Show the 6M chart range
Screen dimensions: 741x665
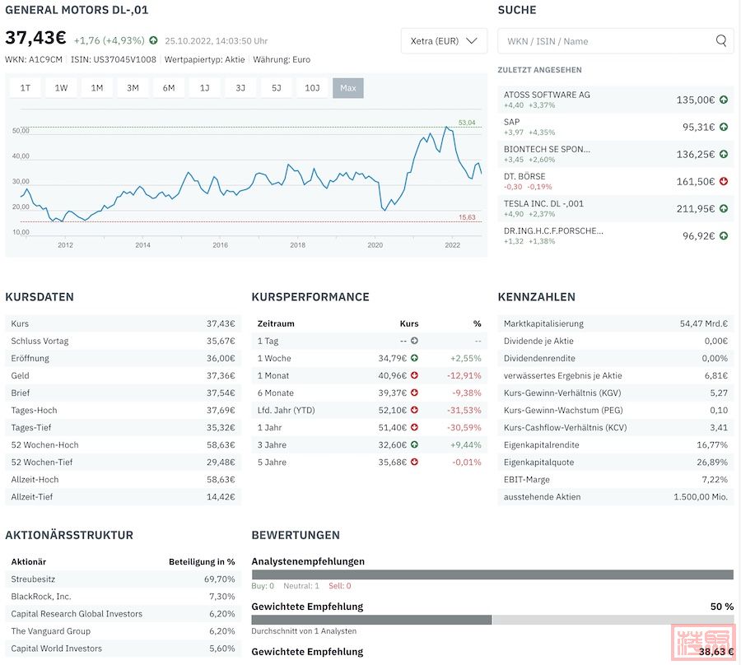click(x=169, y=88)
